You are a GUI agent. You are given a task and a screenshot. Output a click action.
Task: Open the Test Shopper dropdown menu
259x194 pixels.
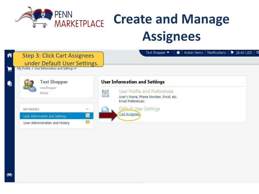157,53
